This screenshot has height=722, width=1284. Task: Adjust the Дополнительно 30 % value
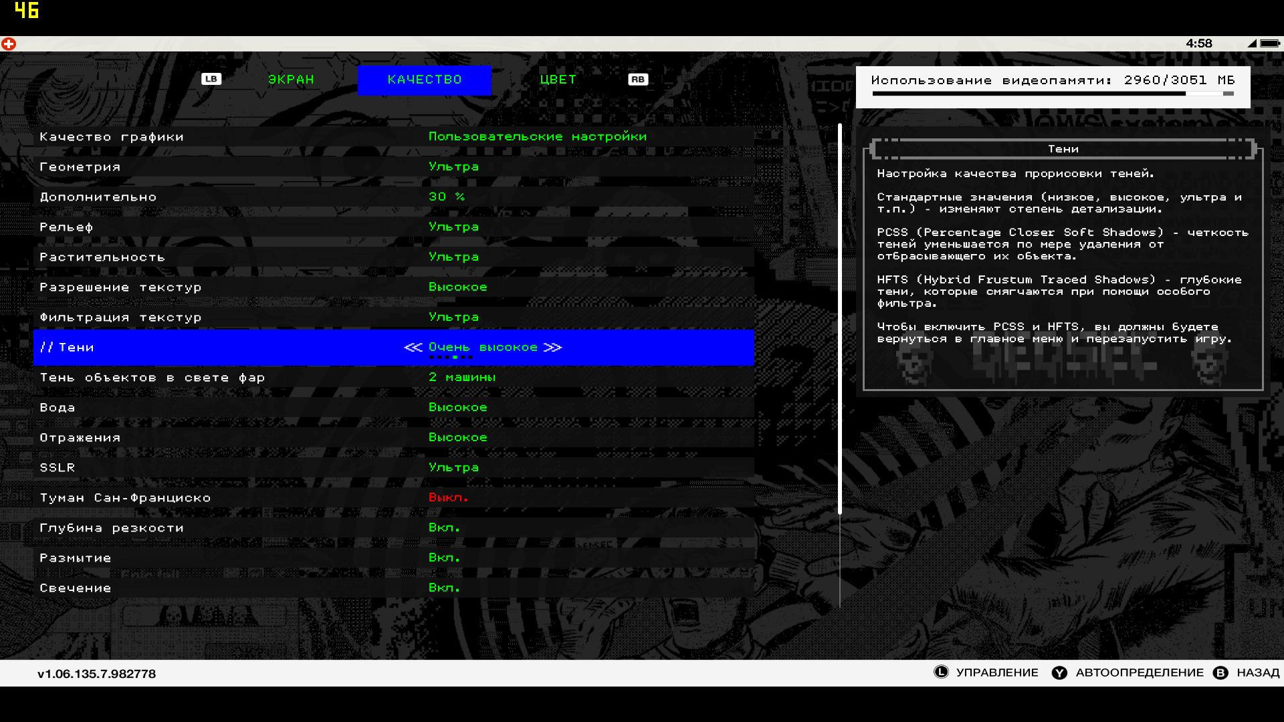446,197
